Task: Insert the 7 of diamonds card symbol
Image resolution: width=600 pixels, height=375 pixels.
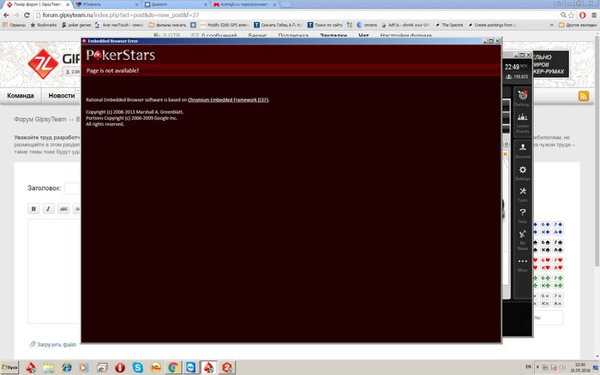Action: pyautogui.click(x=558, y=224)
